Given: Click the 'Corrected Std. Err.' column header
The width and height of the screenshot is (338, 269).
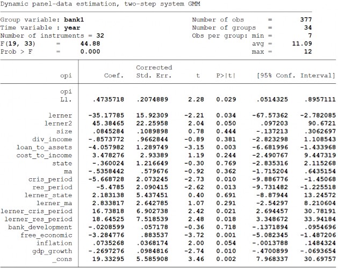Looking at the screenshot, I should (x=154, y=71).
